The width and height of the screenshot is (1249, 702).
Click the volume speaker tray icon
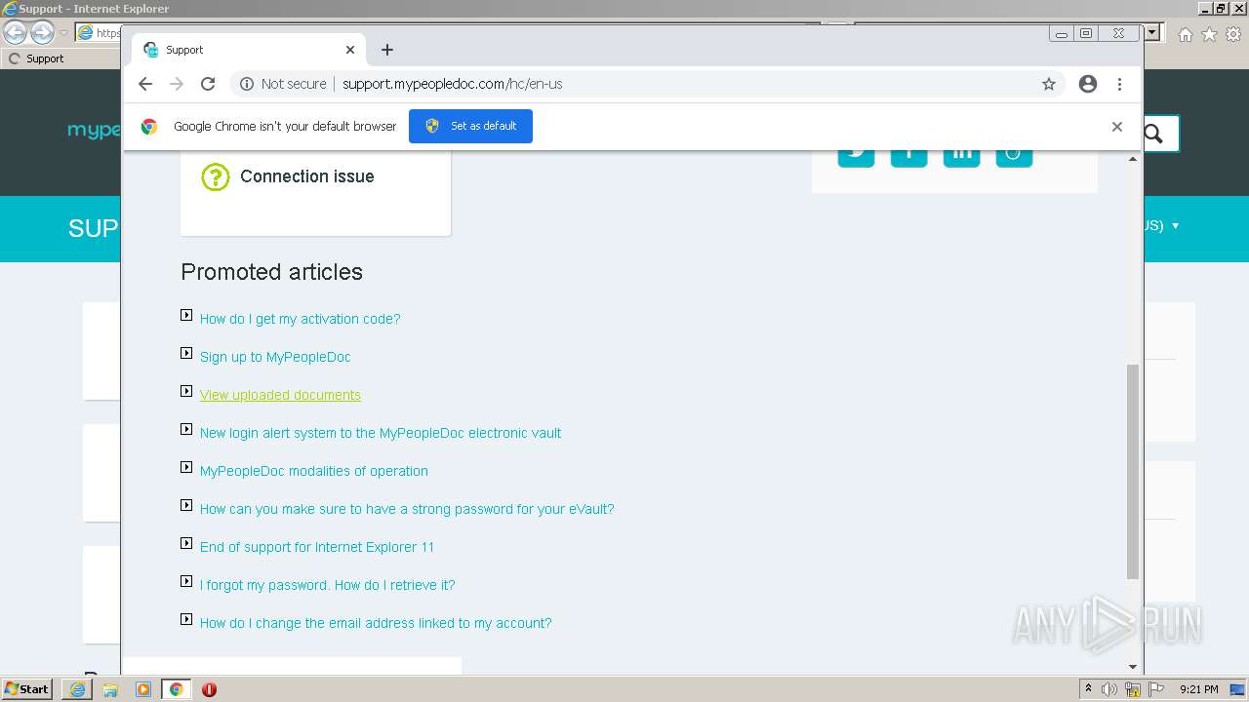1109,689
